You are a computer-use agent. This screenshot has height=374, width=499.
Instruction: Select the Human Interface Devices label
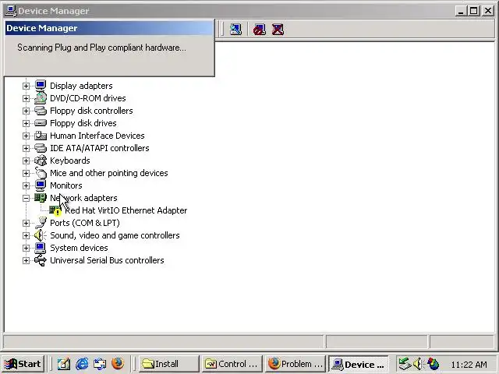click(97, 136)
